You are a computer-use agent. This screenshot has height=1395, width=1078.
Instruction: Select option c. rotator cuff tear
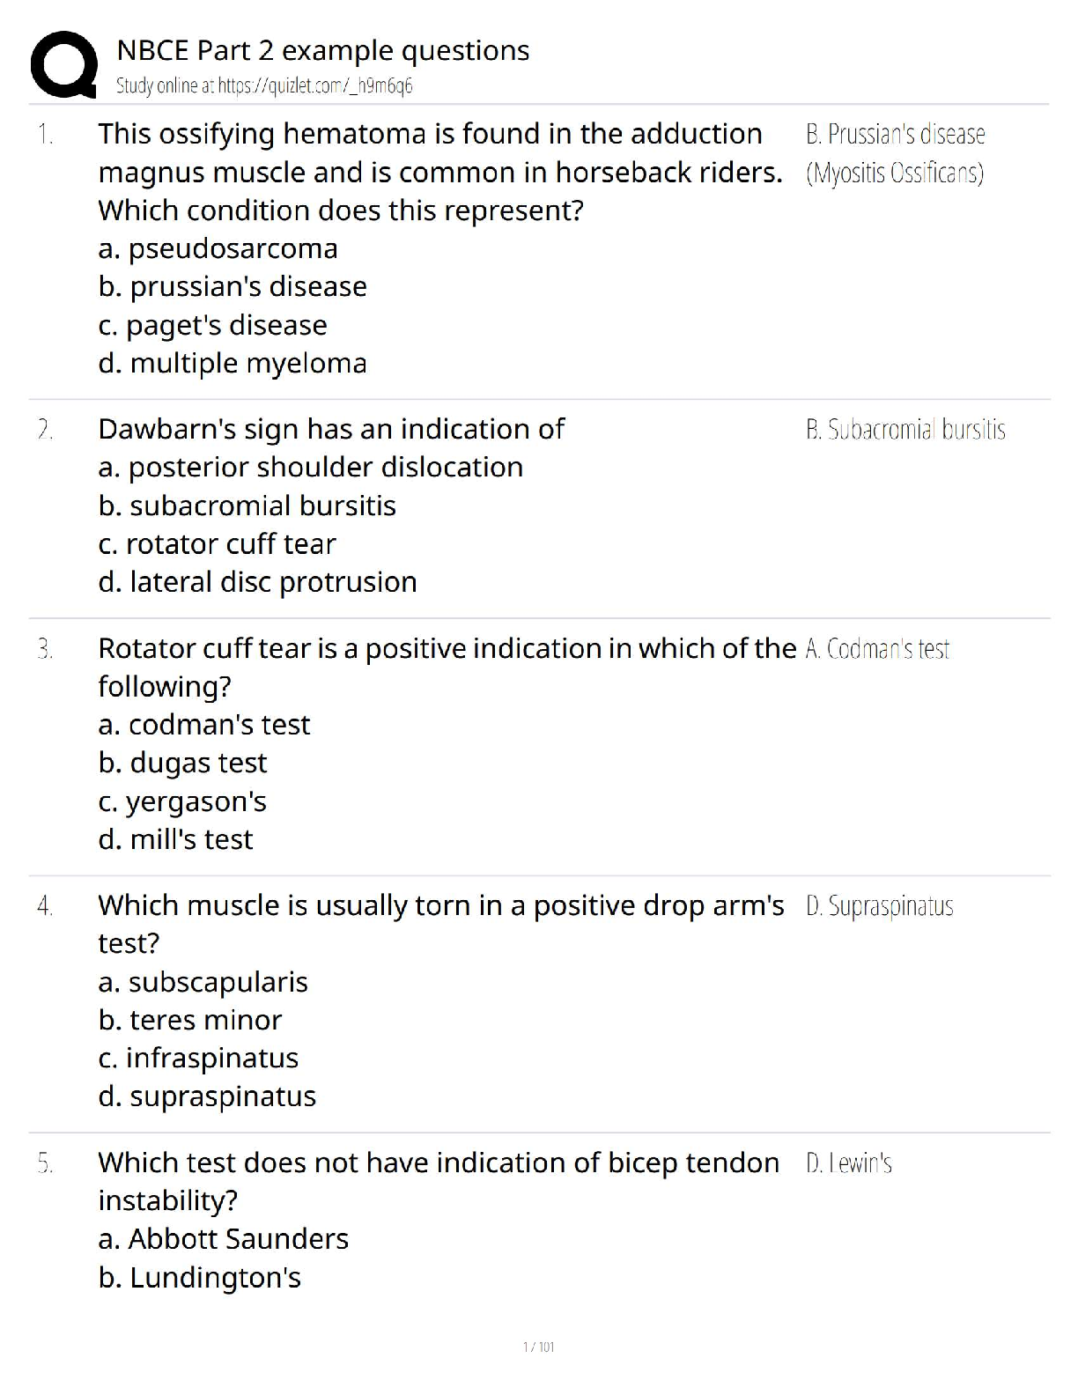(x=218, y=543)
